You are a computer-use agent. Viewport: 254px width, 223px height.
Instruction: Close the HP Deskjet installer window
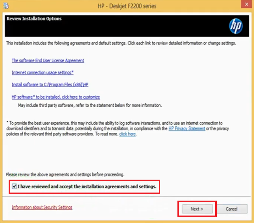point(246,4)
